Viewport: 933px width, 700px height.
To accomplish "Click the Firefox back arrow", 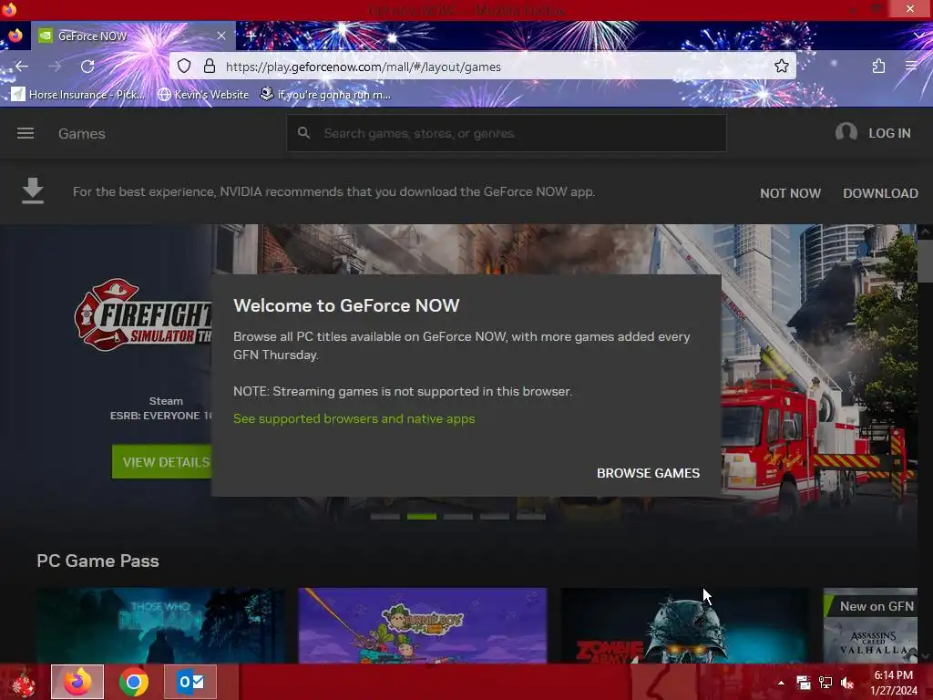I will 22,66.
